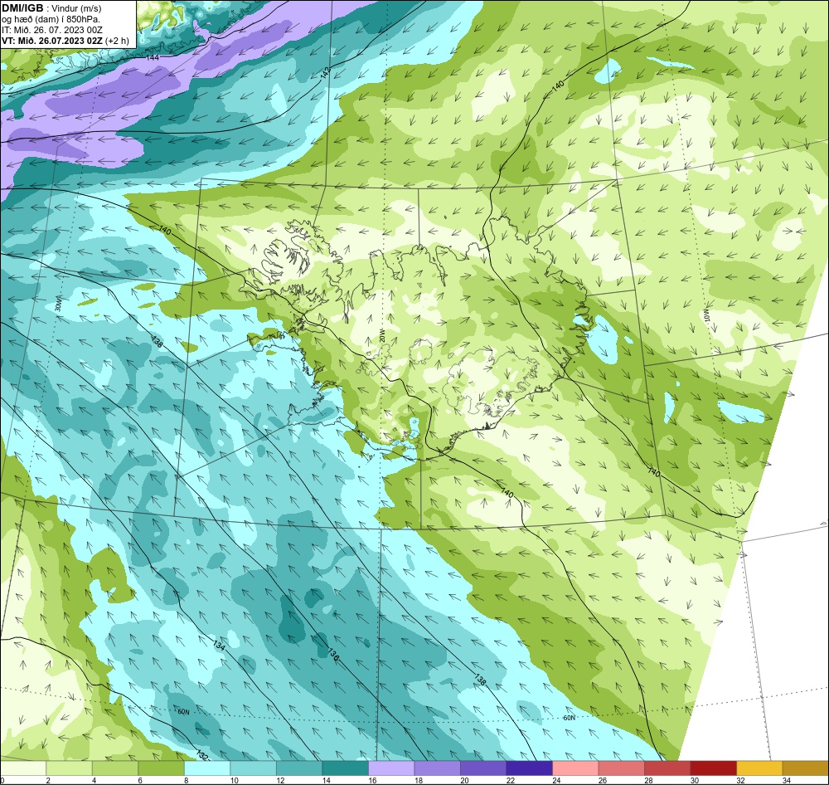Viewport: 829px width, 785px height.
Task: Select the 26–28 m/s salmon legend swatch
Action: (621, 768)
